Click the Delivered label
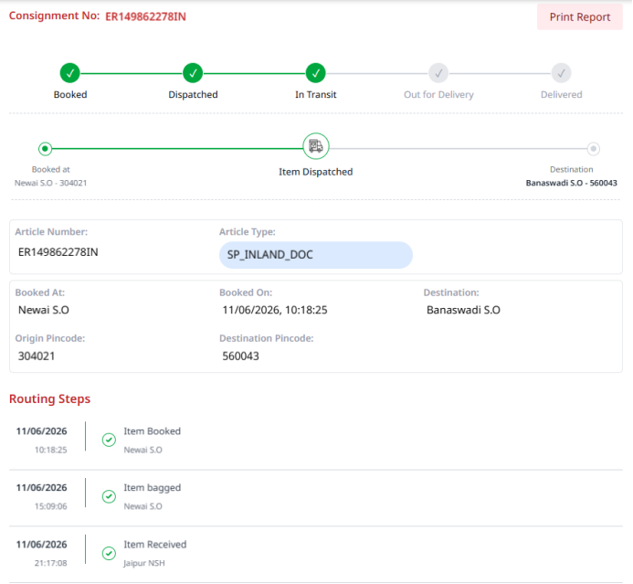Viewport: 633px width, 584px height. pos(561,94)
